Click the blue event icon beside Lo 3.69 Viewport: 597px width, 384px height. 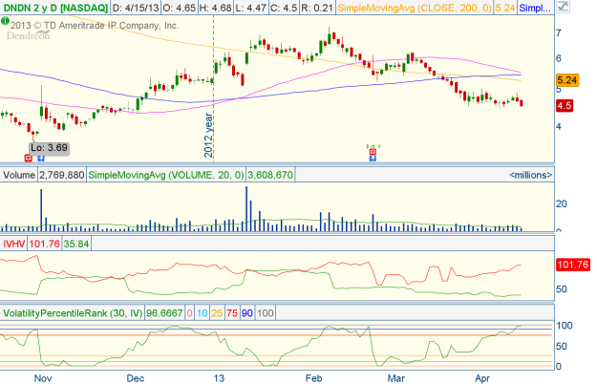coord(40,157)
